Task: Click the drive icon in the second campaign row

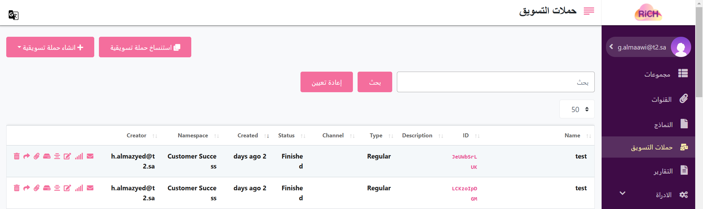Action: click(x=47, y=188)
